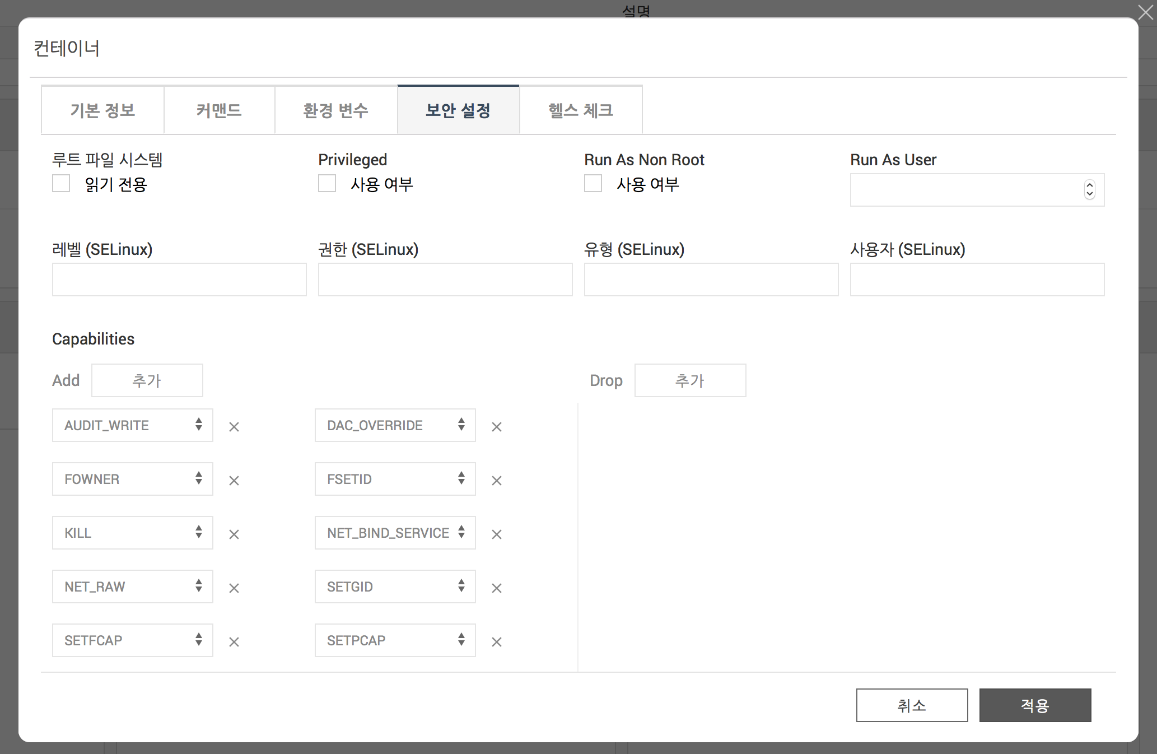Viewport: 1157px width, 754px height.
Task: Focus the 레벨 (SELinux) input field
Action: [x=179, y=280]
